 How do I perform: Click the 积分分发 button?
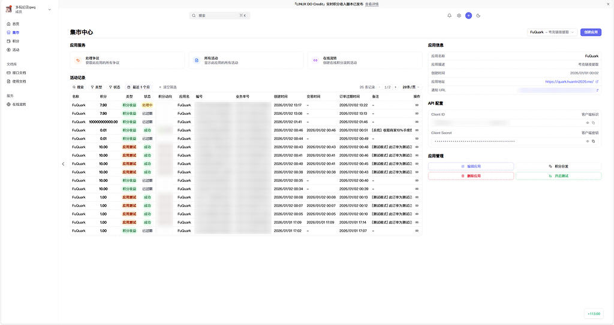pyautogui.click(x=558, y=166)
